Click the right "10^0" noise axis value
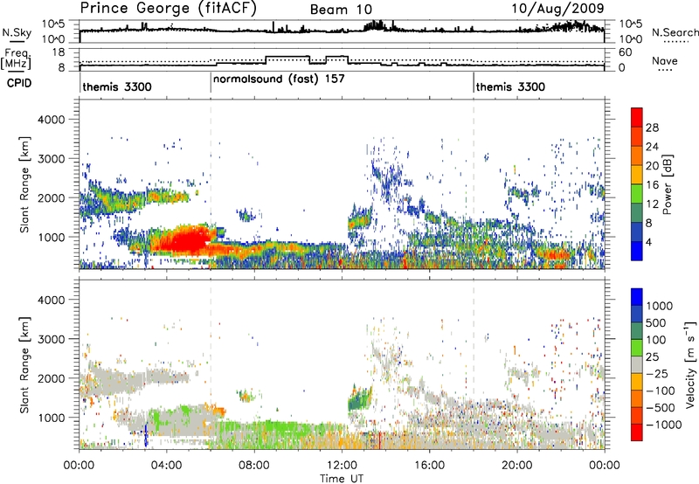The width and height of the screenshot is (699, 484). click(x=631, y=38)
